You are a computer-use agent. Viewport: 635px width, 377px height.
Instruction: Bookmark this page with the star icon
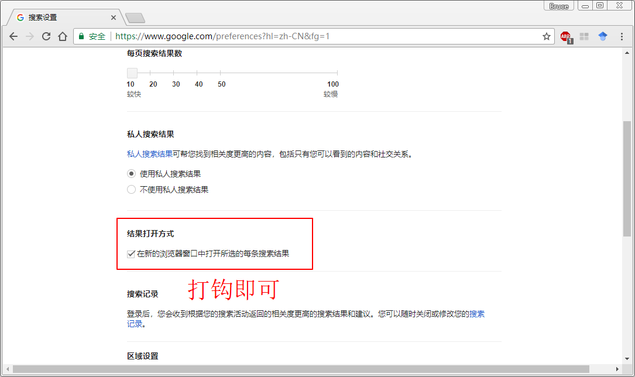tap(546, 36)
